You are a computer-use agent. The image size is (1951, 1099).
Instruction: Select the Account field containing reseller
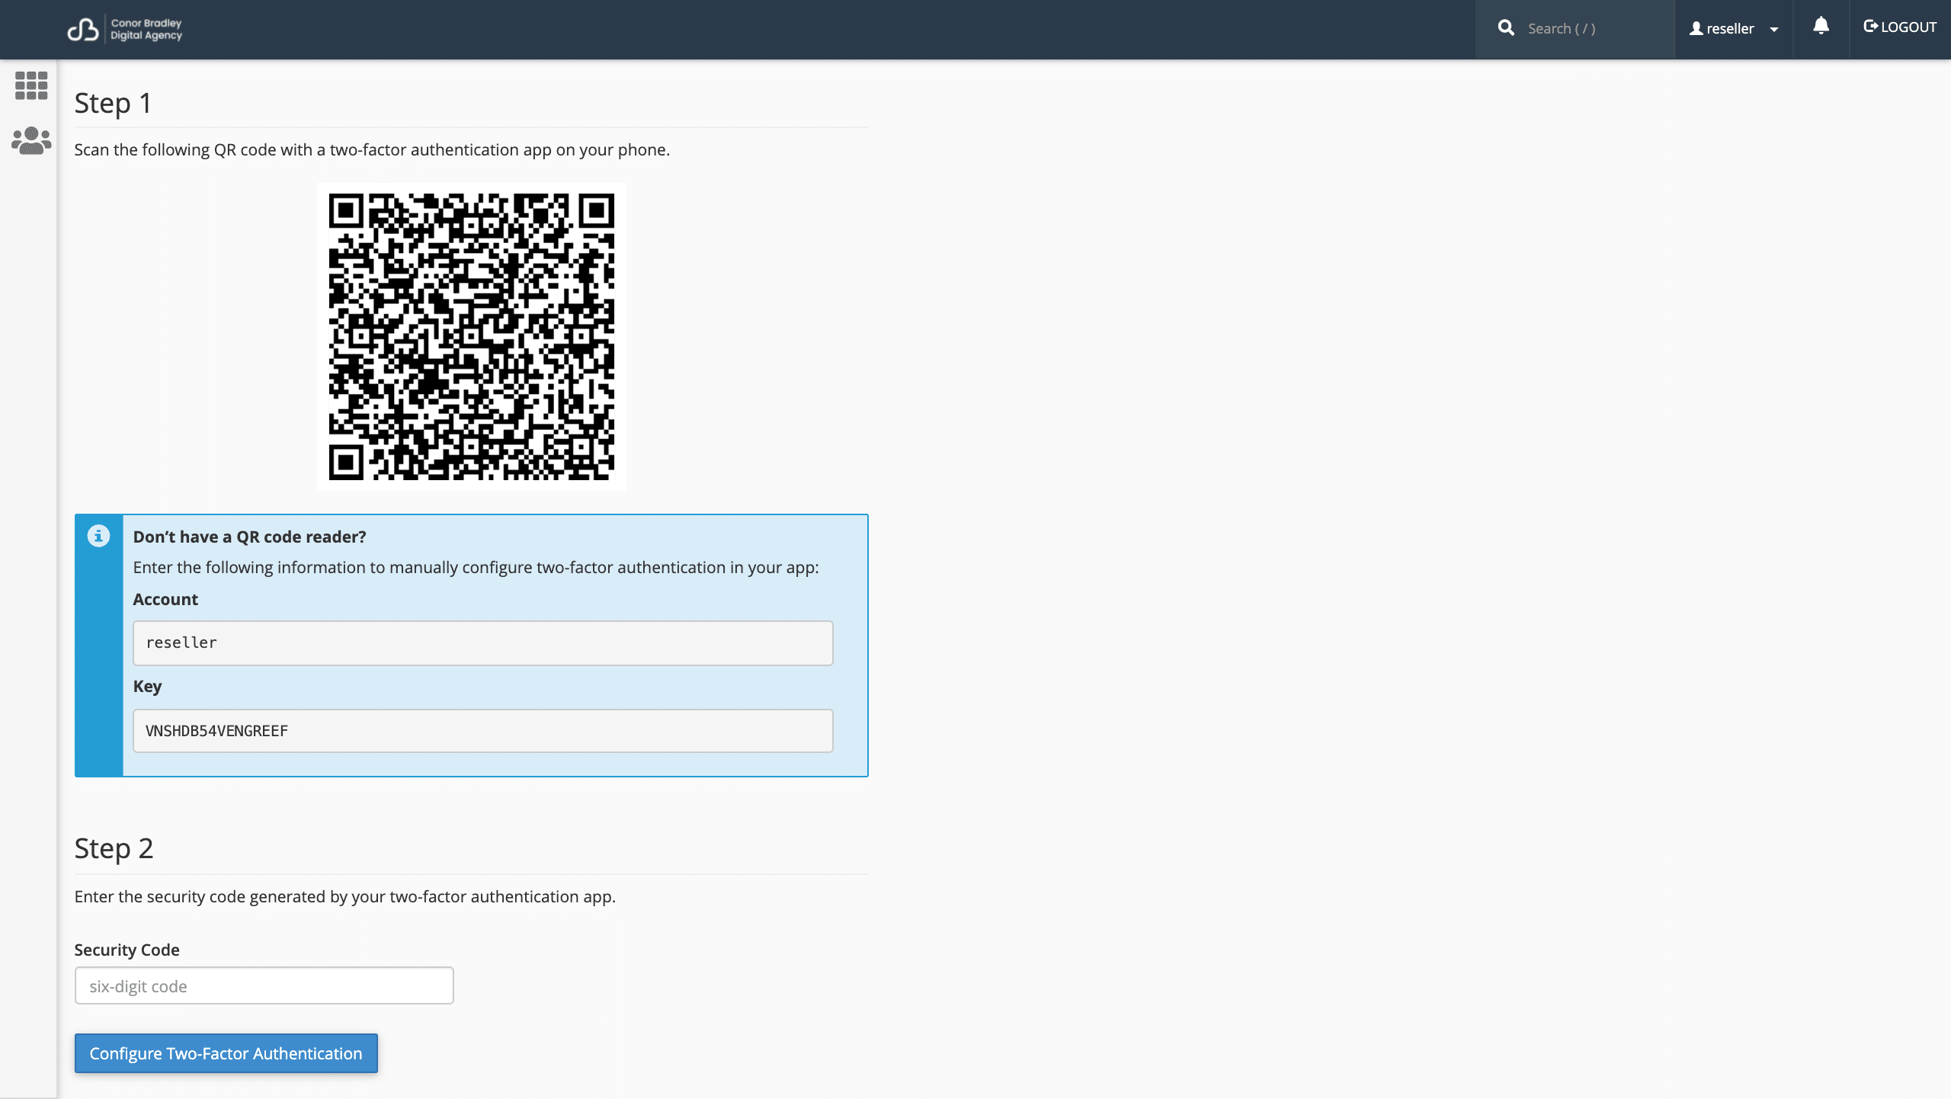tap(483, 642)
